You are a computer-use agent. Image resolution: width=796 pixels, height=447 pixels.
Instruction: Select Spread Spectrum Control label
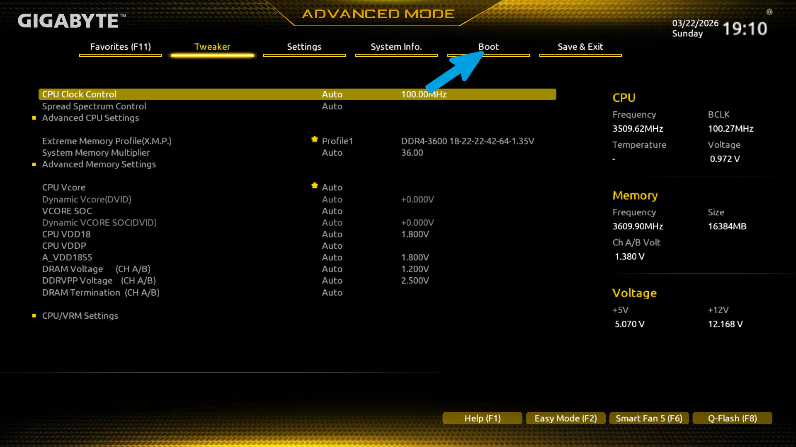pos(94,106)
